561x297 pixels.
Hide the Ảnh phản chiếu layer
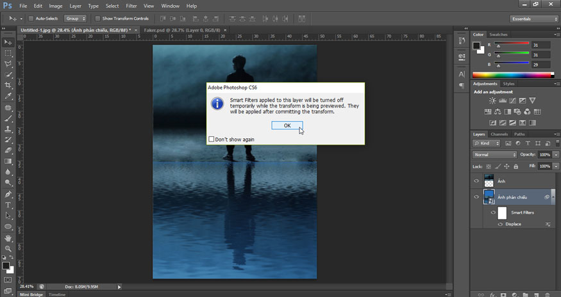(476, 197)
